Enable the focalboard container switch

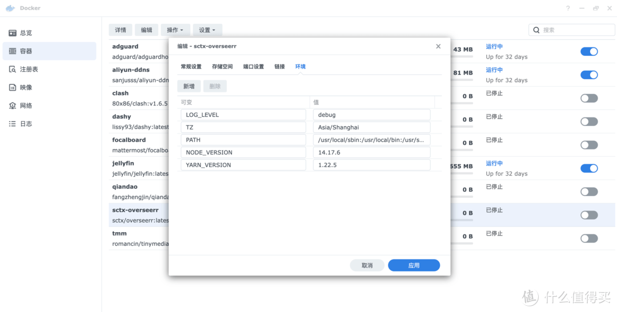pos(589,145)
